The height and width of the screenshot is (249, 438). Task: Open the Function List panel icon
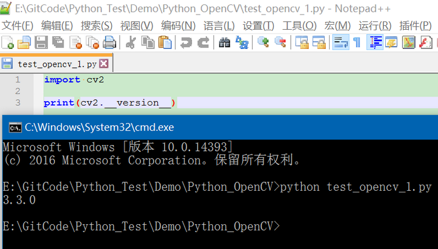[426, 43]
